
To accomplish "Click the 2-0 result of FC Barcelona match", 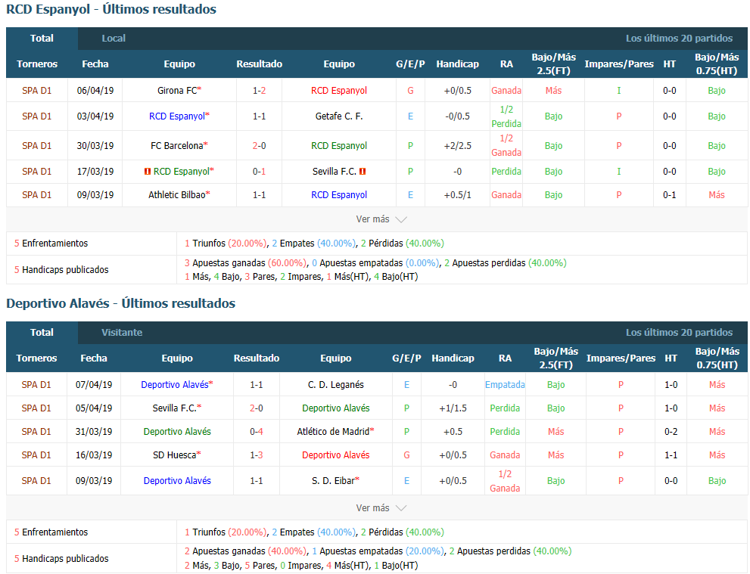I will [x=260, y=146].
